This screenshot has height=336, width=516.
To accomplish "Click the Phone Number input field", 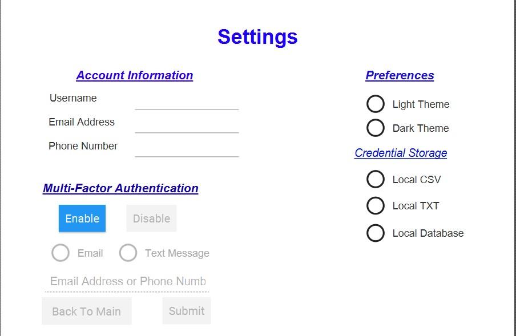I will click(186, 152).
